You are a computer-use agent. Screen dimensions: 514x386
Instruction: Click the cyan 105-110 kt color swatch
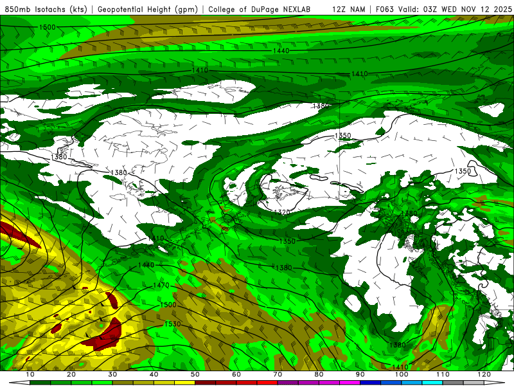432,383
